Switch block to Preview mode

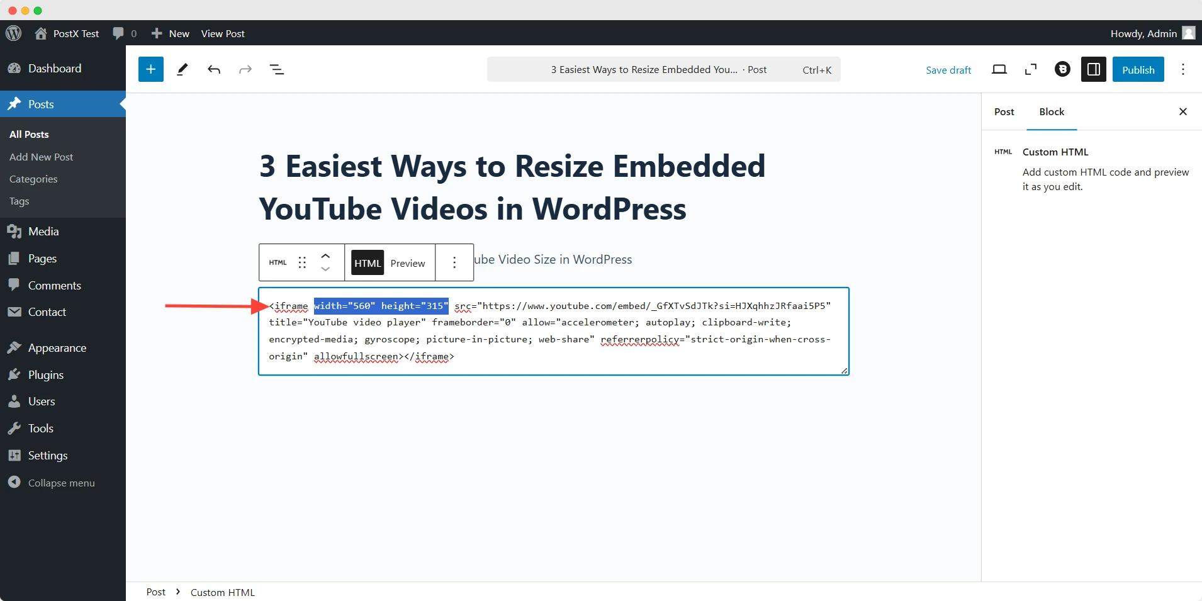pos(408,263)
